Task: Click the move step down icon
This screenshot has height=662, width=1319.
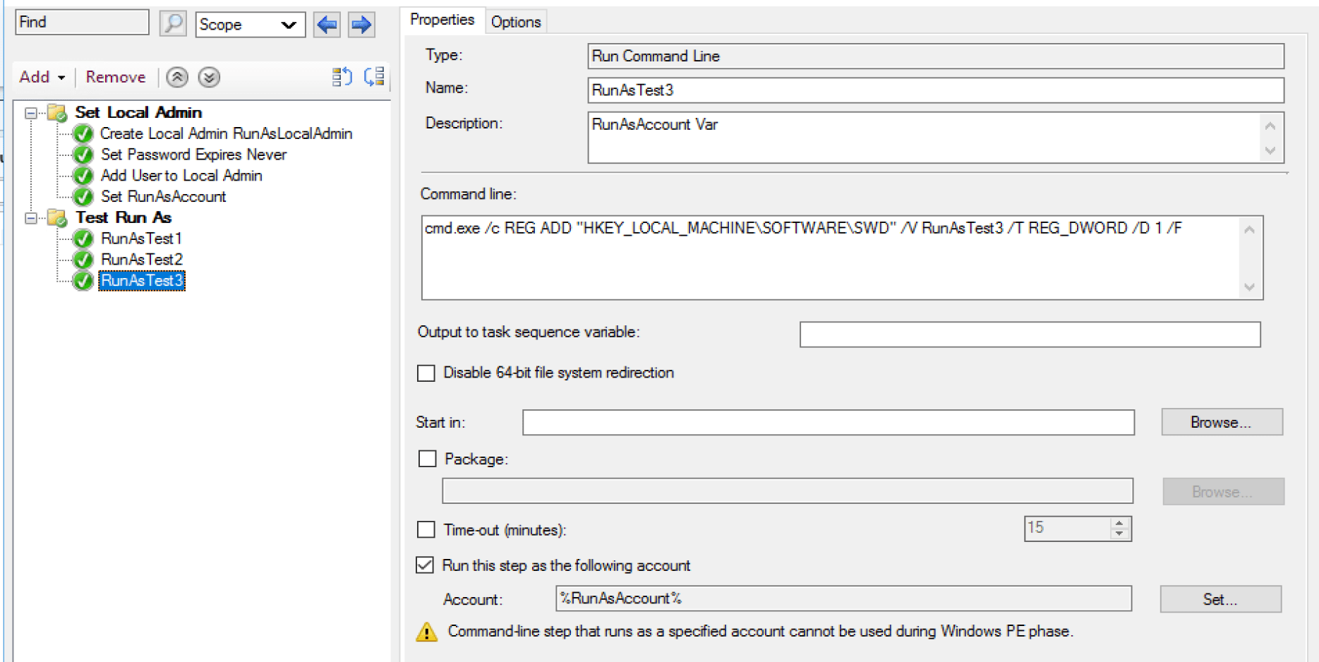Action: point(209,77)
